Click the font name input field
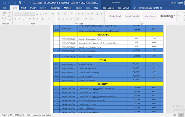The width and height of the screenshot is (185, 117). point(20,14)
